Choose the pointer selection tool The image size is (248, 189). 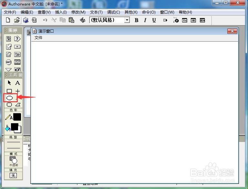tap(9, 83)
